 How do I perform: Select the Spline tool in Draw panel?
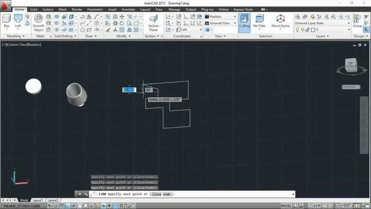[x=82, y=23]
